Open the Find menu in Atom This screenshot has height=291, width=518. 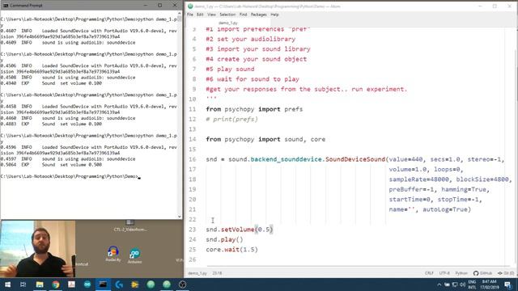[243, 15]
